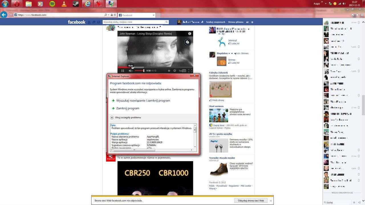Go to Strona główna
Screen dimensions: 365x205
pos(236,22)
